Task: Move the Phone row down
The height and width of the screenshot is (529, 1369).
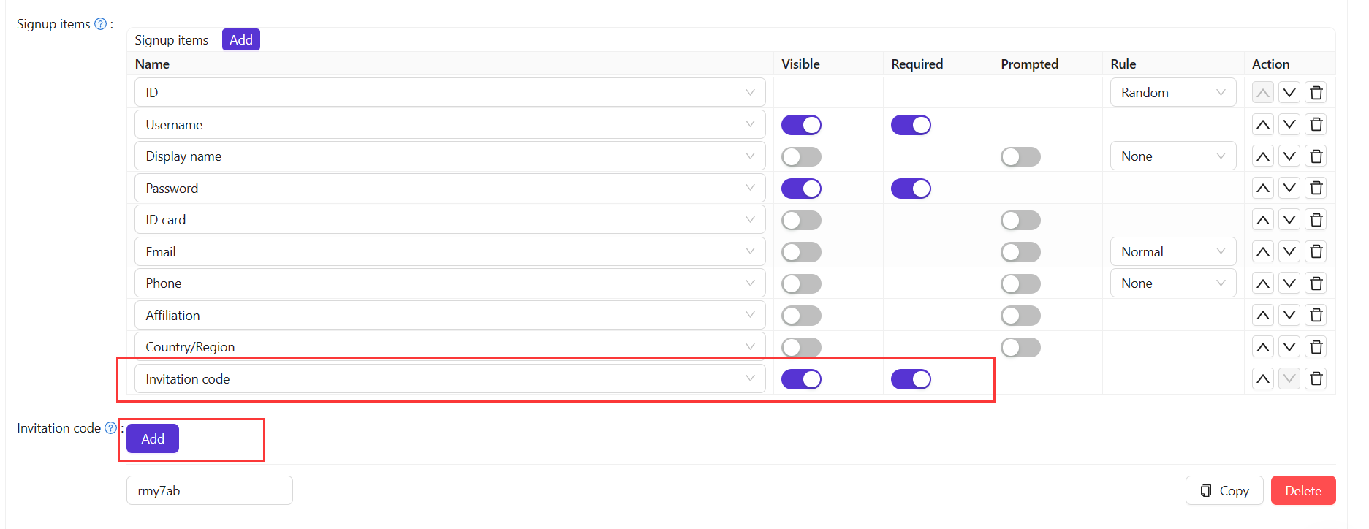Action: click(x=1289, y=283)
